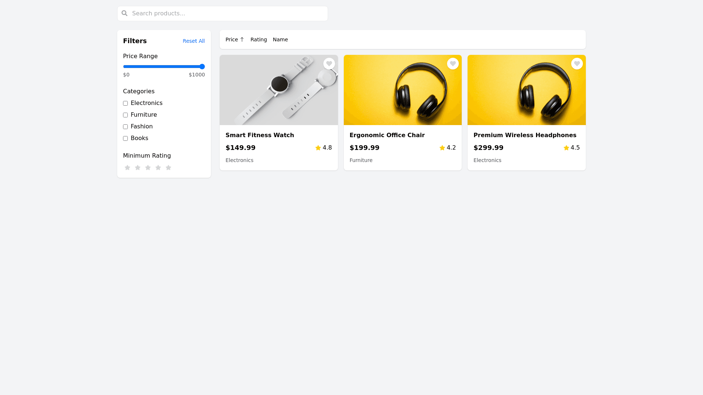Viewport: 703px width, 395px height.
Task: Add Premium Wireless Headphones to favorites
Action: (577, 64)
